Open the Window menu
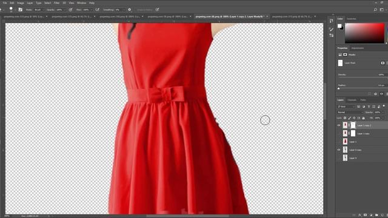Image resolution: width=388 pixels, height=218 pixels. (x=81, y=3)
